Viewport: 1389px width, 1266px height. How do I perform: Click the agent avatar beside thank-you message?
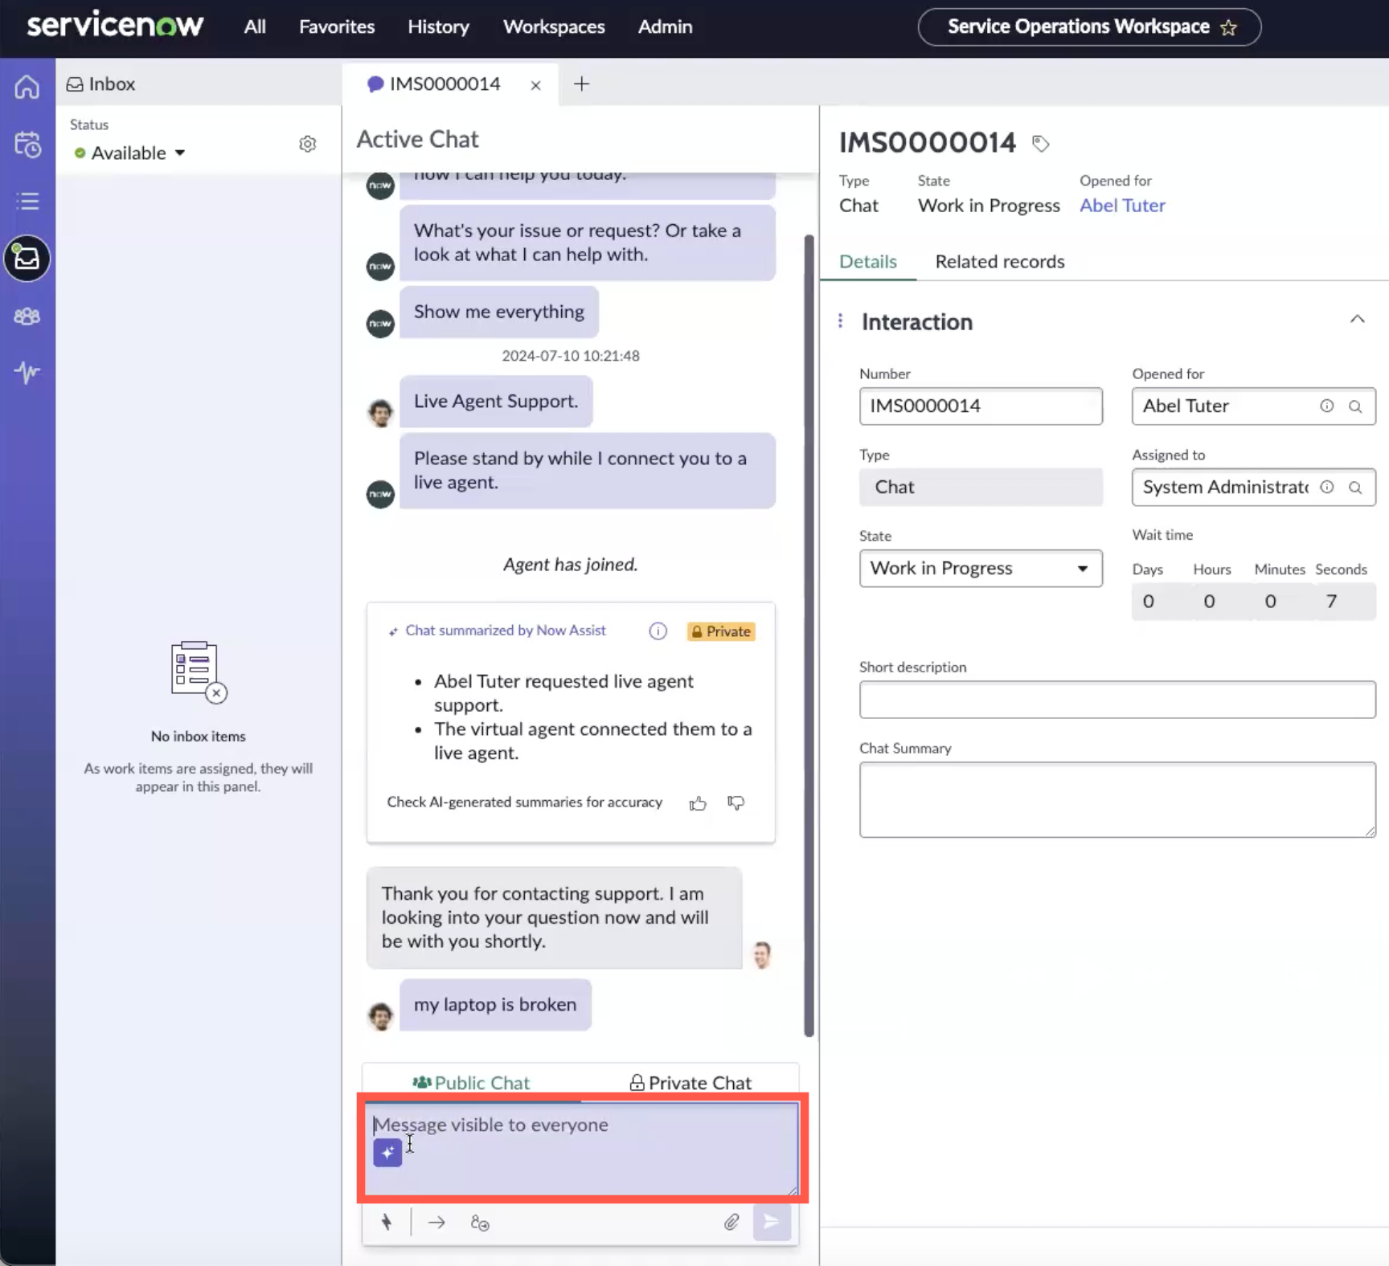click(762, 955)
